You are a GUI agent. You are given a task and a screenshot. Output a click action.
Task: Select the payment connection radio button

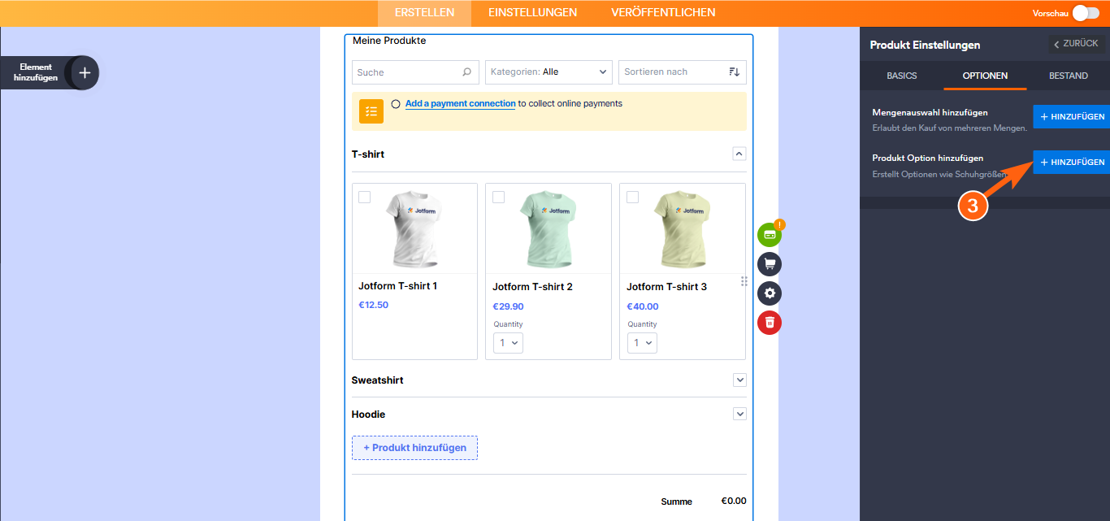[x=396, y=103]
